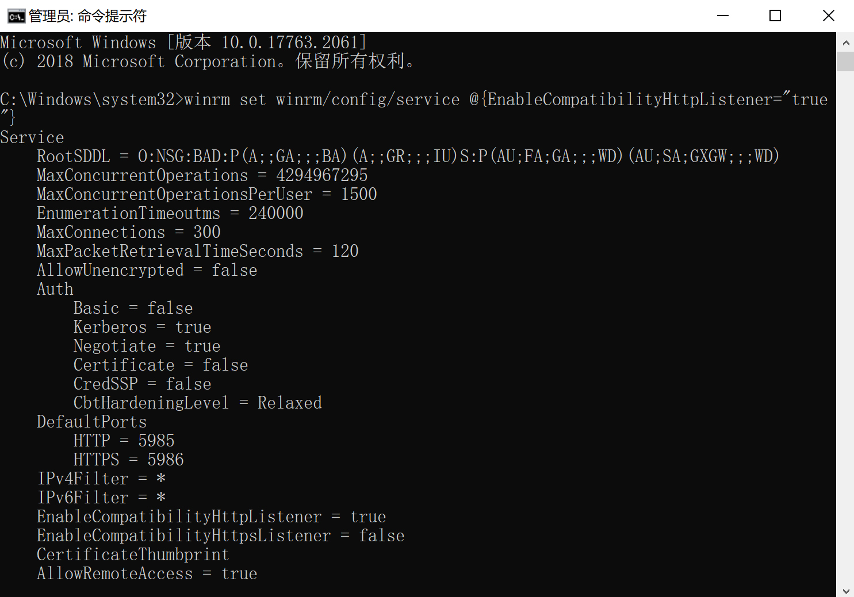Click the window title text 管理员: 命令提示符

pyautogui.click(x=87, y=16)
